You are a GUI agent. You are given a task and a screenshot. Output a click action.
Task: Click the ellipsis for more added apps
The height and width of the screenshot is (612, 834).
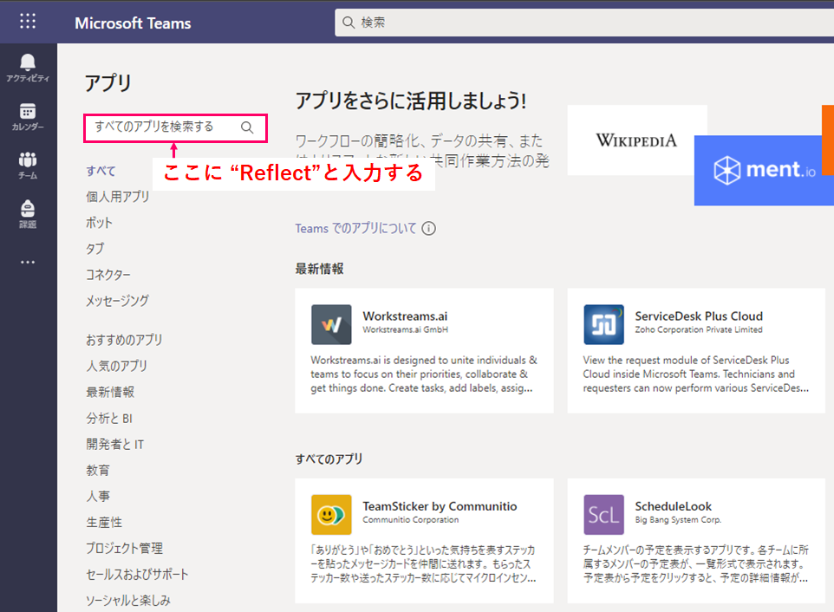[x=27, y=262]
